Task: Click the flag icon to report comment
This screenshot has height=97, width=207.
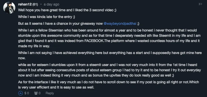Action: [x=200, y=4]
